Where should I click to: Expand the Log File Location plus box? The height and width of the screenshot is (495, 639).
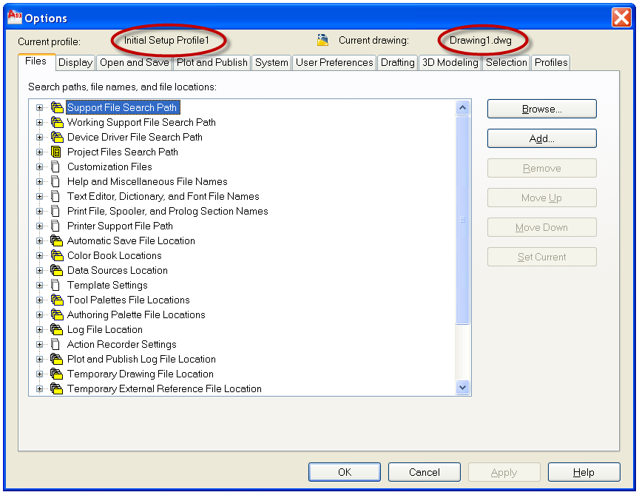pos(39,329)
